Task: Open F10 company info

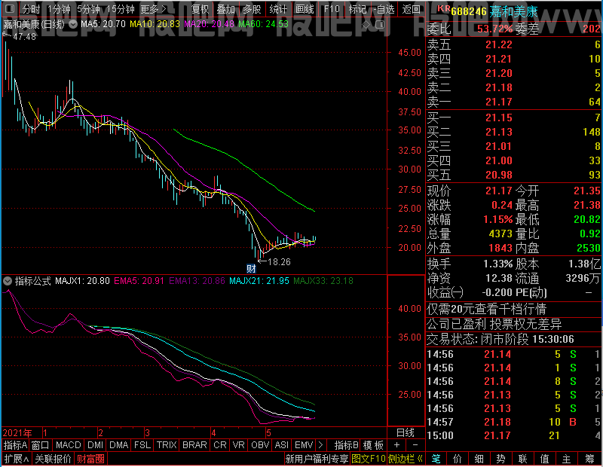Action: (x=331, y=9)
